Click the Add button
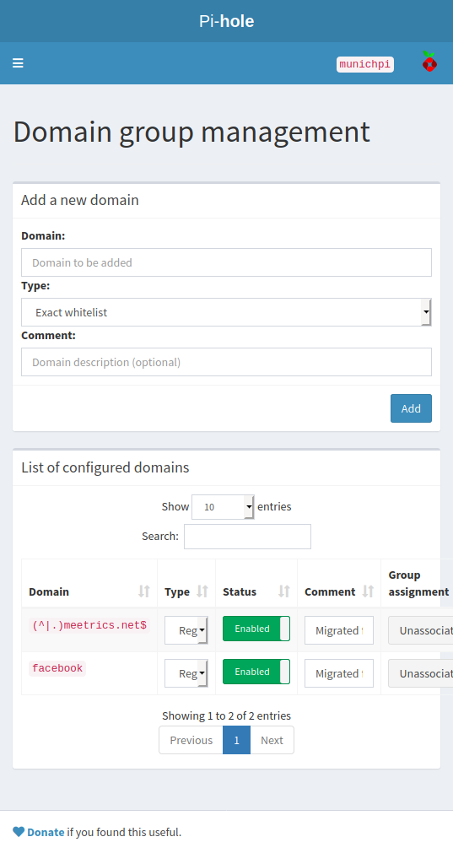The width and height of the screenshot is (453, 853). tap(411, 408)
